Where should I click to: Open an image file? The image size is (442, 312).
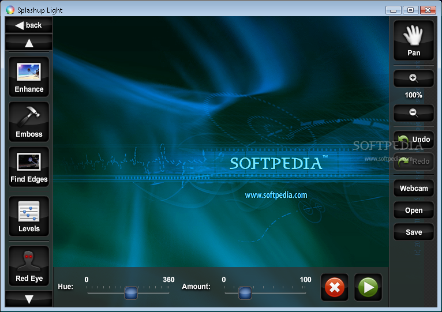click(414, 210)
